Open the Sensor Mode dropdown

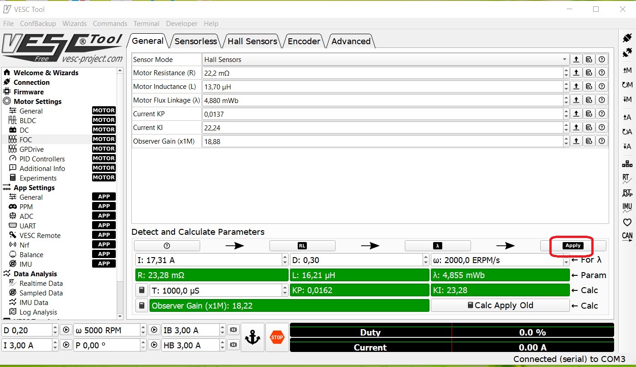click(x=565, y=59)
